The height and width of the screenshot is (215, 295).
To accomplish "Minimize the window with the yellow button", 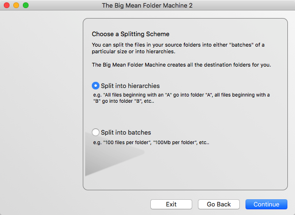I will point(16,5).
